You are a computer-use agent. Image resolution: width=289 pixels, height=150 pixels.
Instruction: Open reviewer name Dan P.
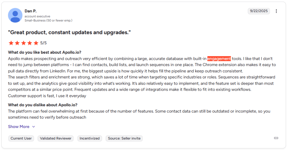point(30,11)
